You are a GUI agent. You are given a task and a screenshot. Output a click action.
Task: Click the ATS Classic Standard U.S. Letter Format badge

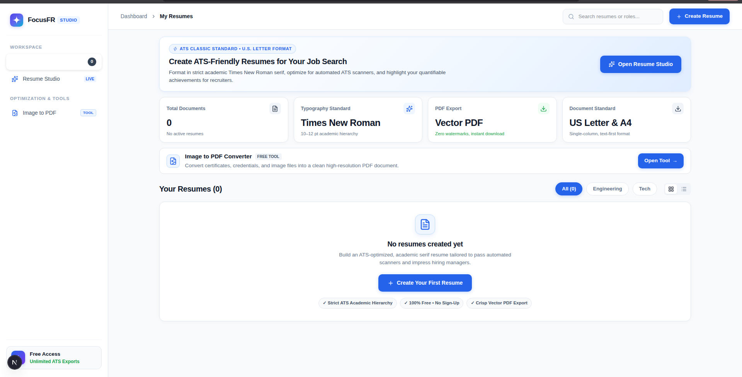pos(232,49)
